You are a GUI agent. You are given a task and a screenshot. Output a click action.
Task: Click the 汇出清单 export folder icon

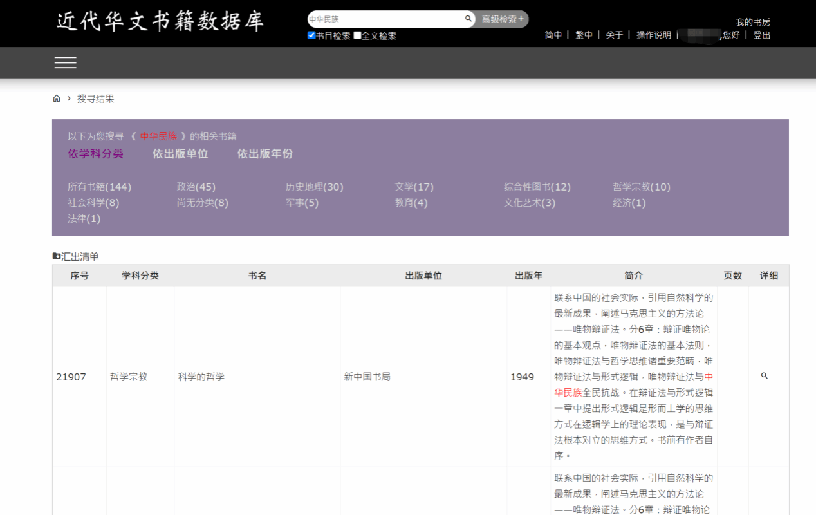[57, 256]
